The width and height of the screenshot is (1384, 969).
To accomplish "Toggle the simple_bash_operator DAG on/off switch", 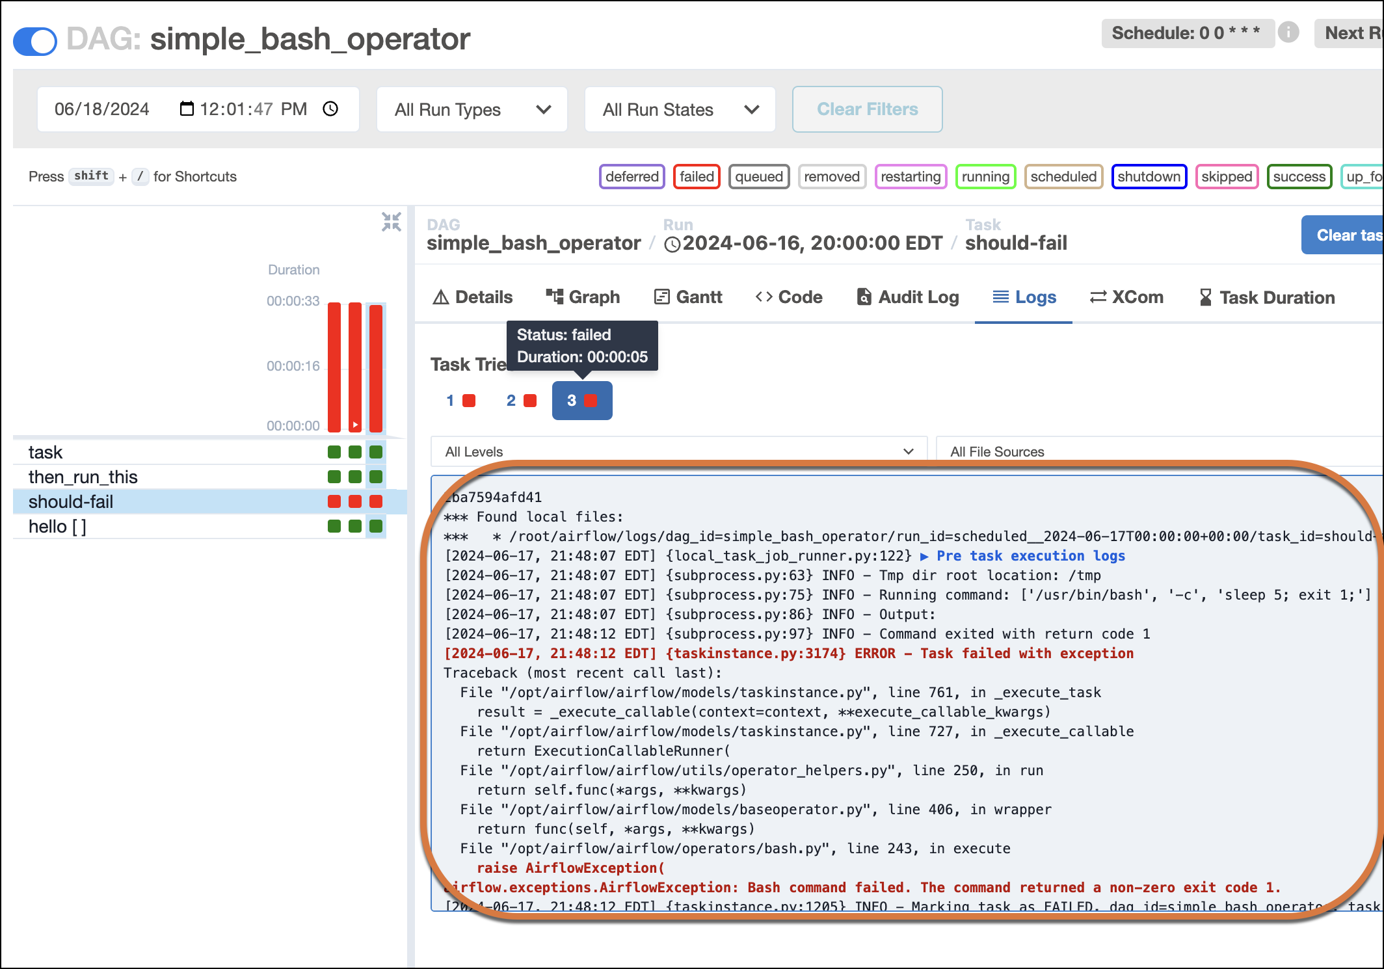I will pyautogui.click(x=34, y=40).
